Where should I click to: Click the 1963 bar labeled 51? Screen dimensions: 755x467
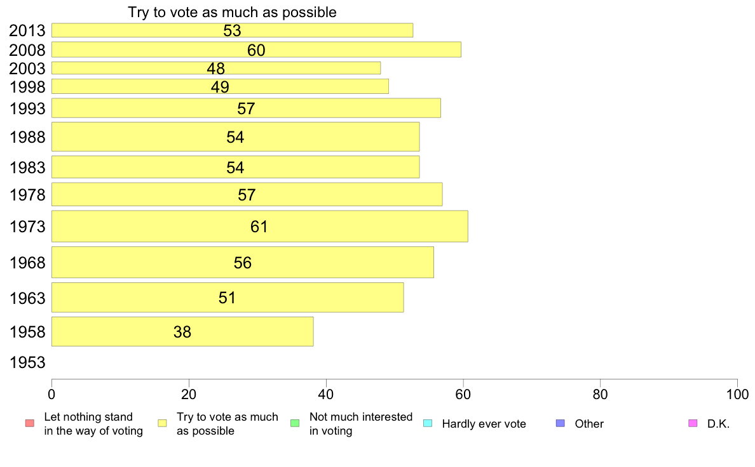228,297
